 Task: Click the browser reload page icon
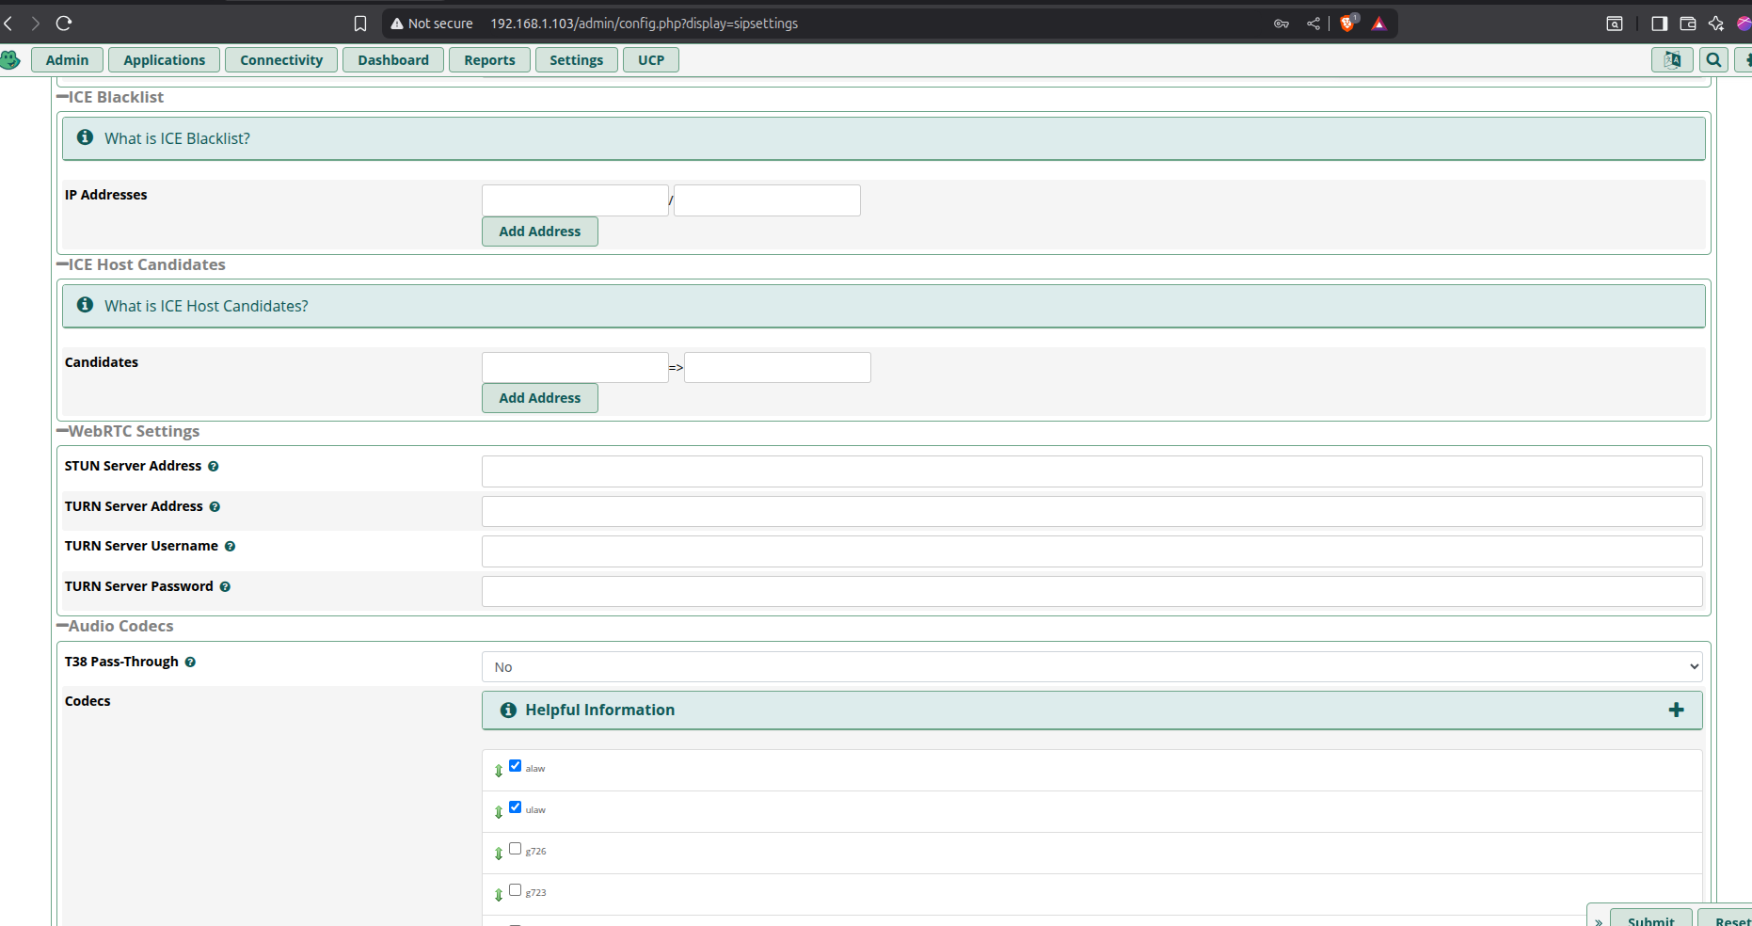pos(64,24)
